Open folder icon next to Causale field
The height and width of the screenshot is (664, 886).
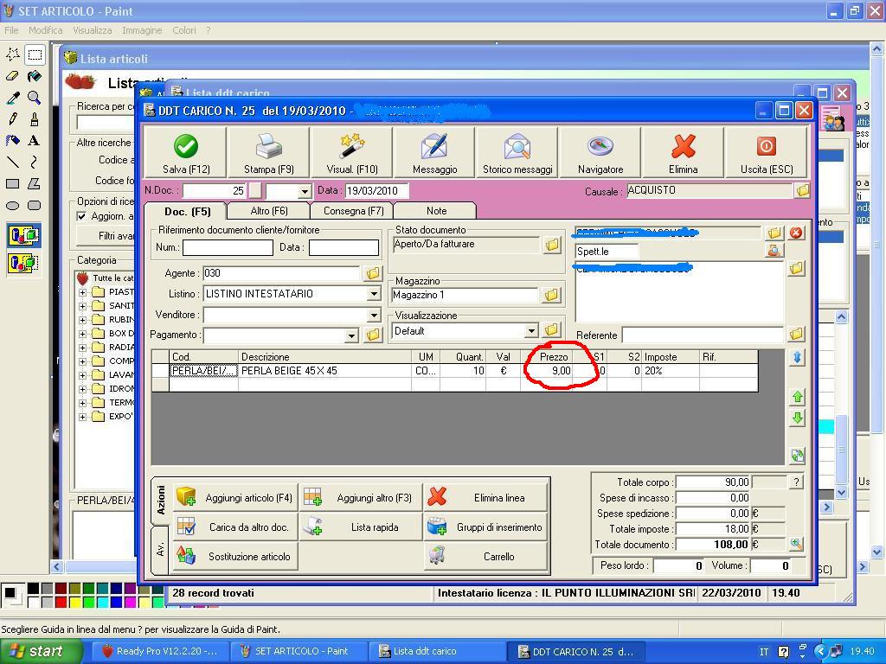(802, 190)
